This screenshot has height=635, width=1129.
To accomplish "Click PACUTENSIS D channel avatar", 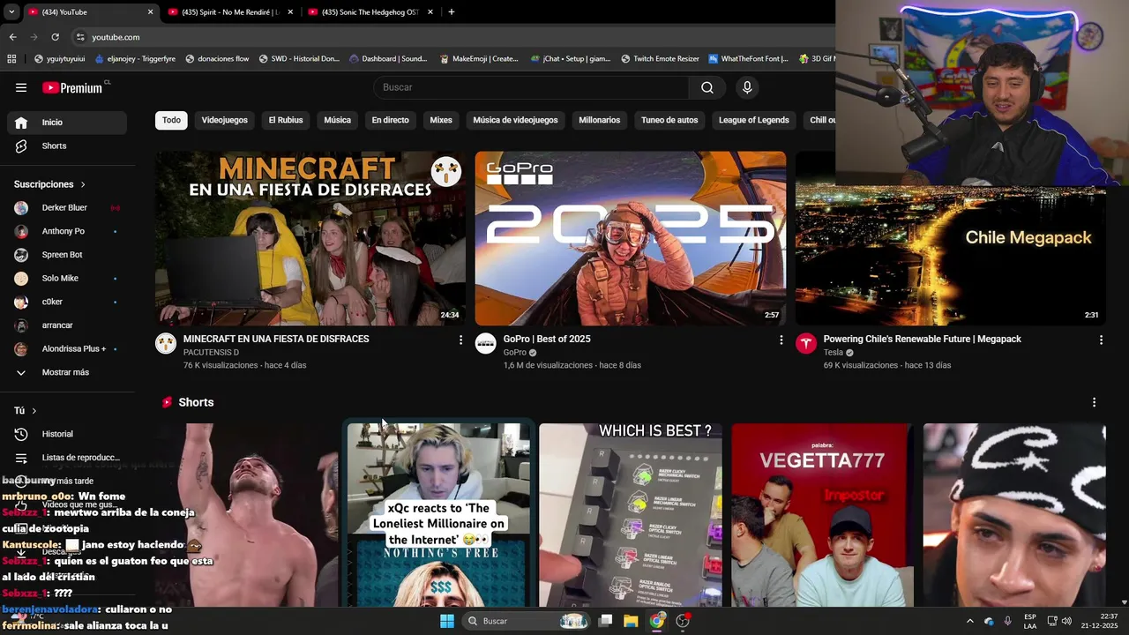I will [x=166, y=343].
